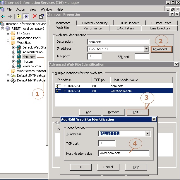Switch to the Performance tab
The image size is (180, 180).
click(x=93, y=28)
